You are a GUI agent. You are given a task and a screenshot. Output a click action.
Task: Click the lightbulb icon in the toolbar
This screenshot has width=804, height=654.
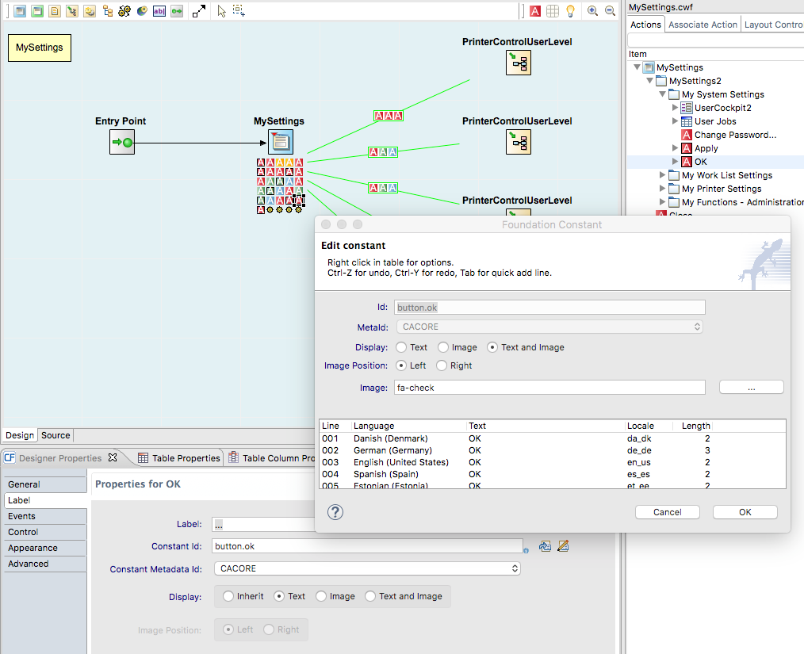570,11
